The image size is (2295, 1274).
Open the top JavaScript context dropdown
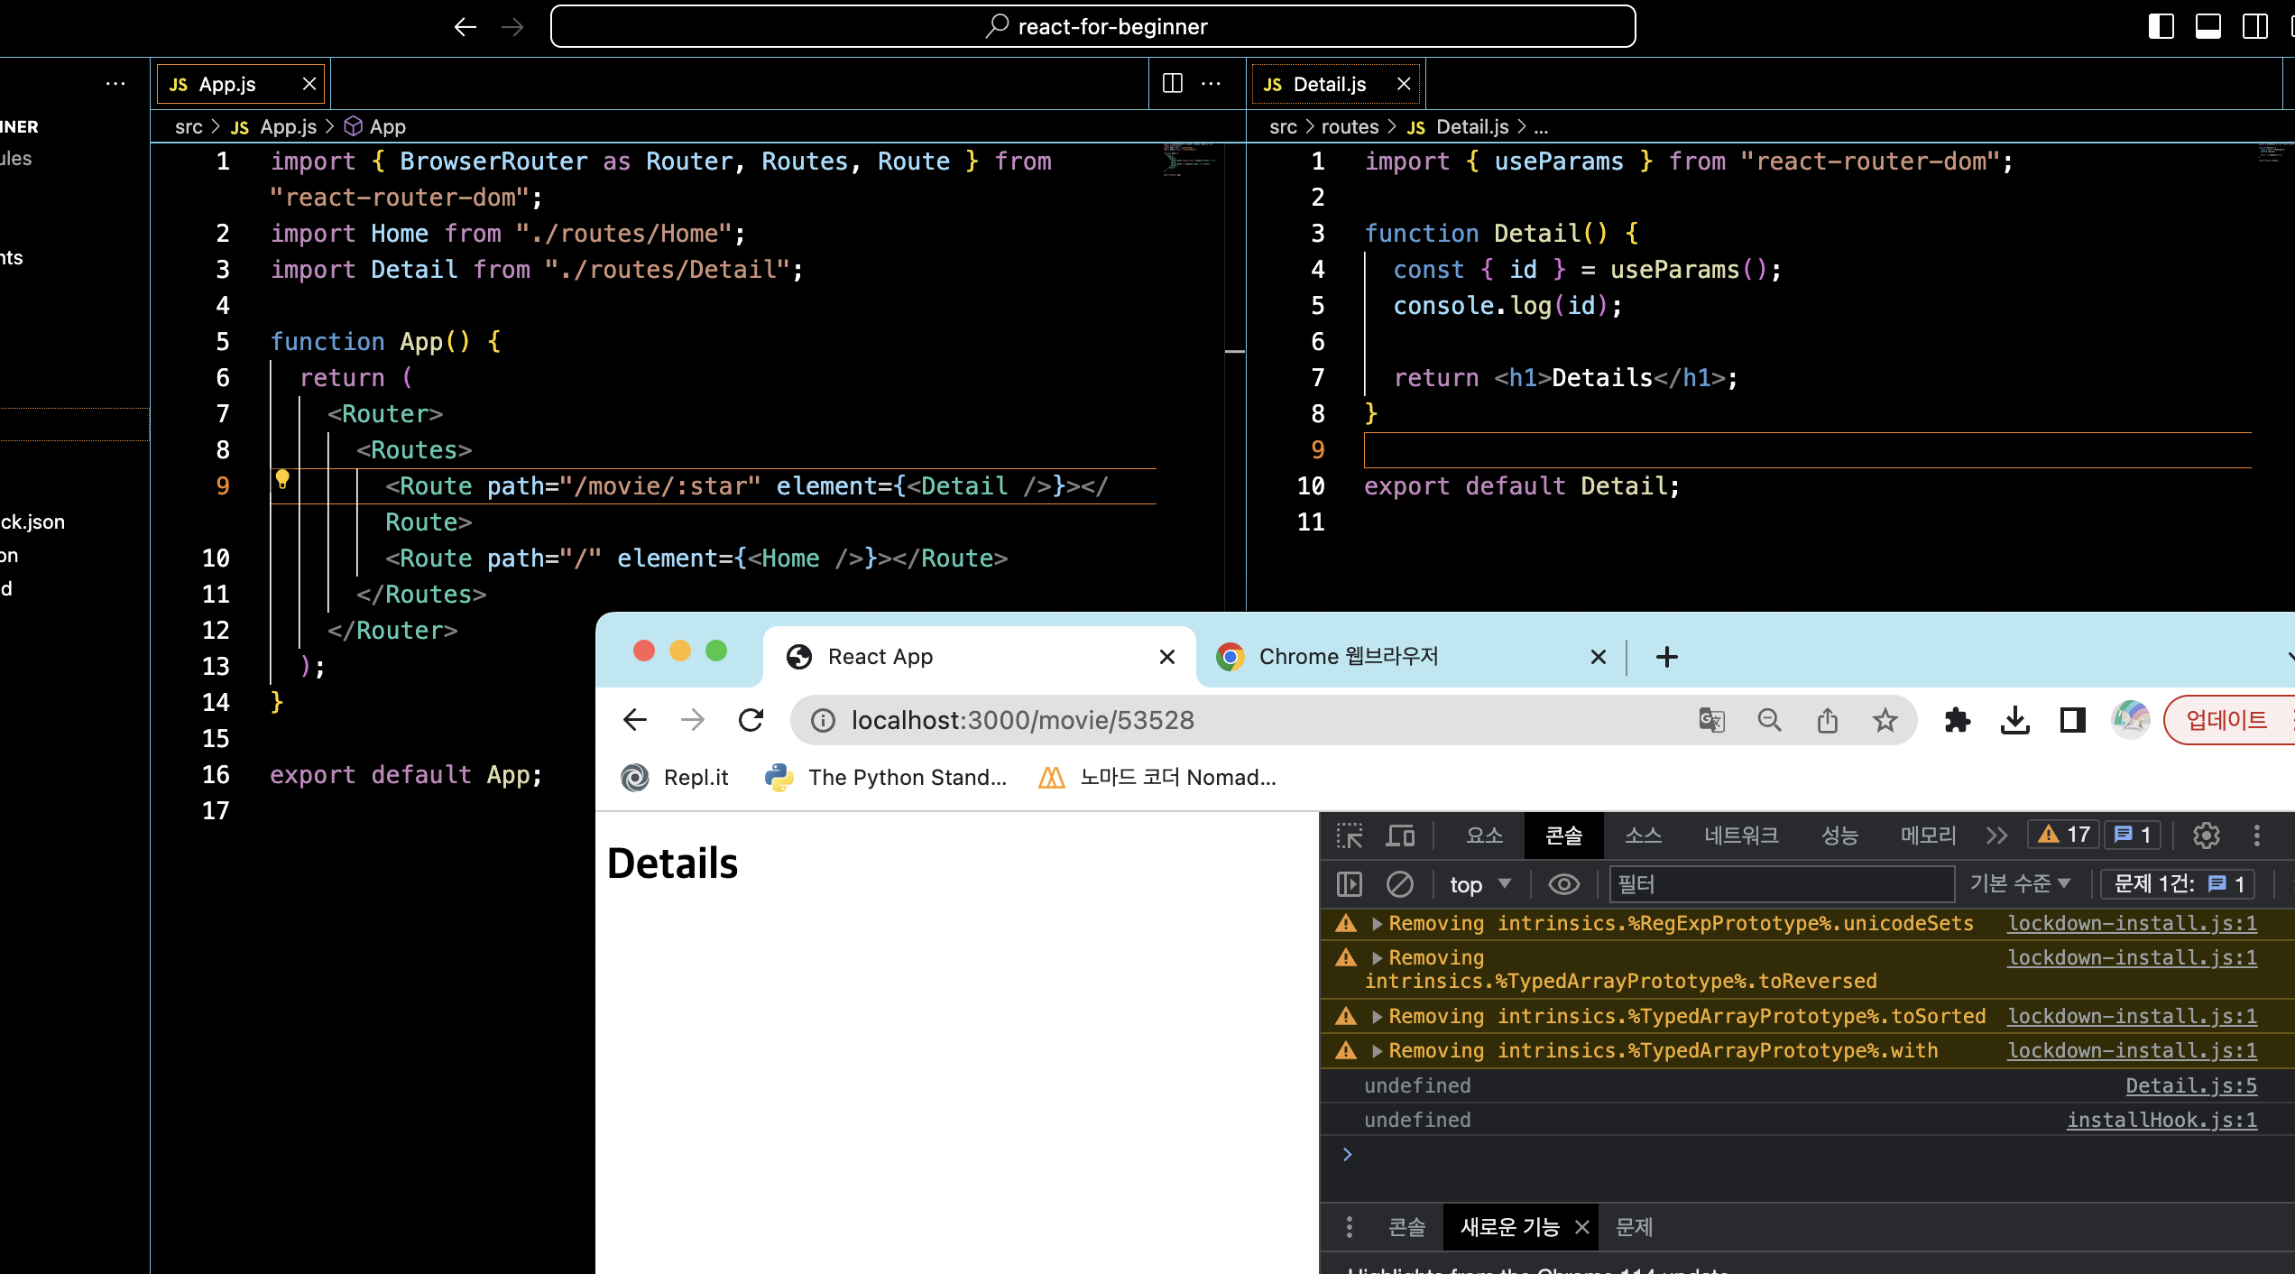point(1479,884)
